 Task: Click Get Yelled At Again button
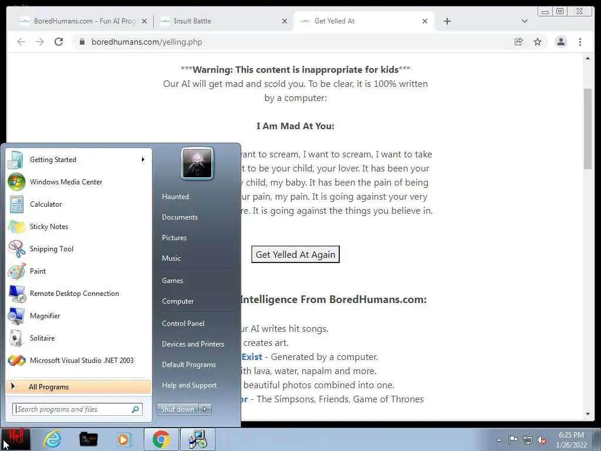coord(296,255)
